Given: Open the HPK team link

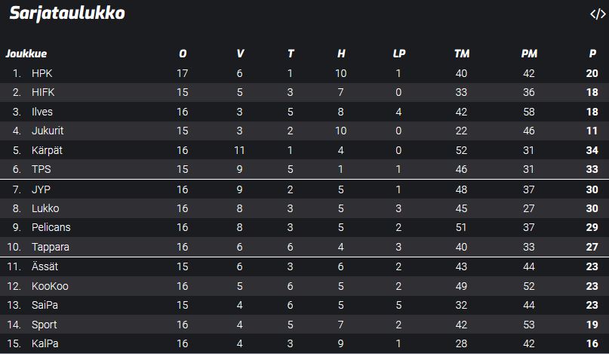Looking at the screenshot, I should (x=42, y=73).
